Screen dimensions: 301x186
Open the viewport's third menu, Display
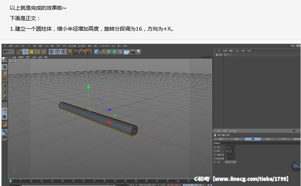(x=28, y=57)
